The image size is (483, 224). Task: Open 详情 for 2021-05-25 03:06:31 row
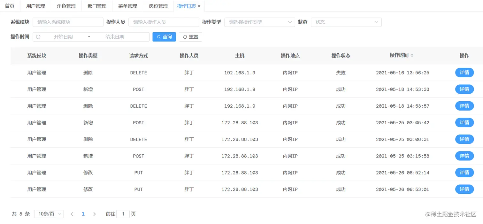(464, 139)
